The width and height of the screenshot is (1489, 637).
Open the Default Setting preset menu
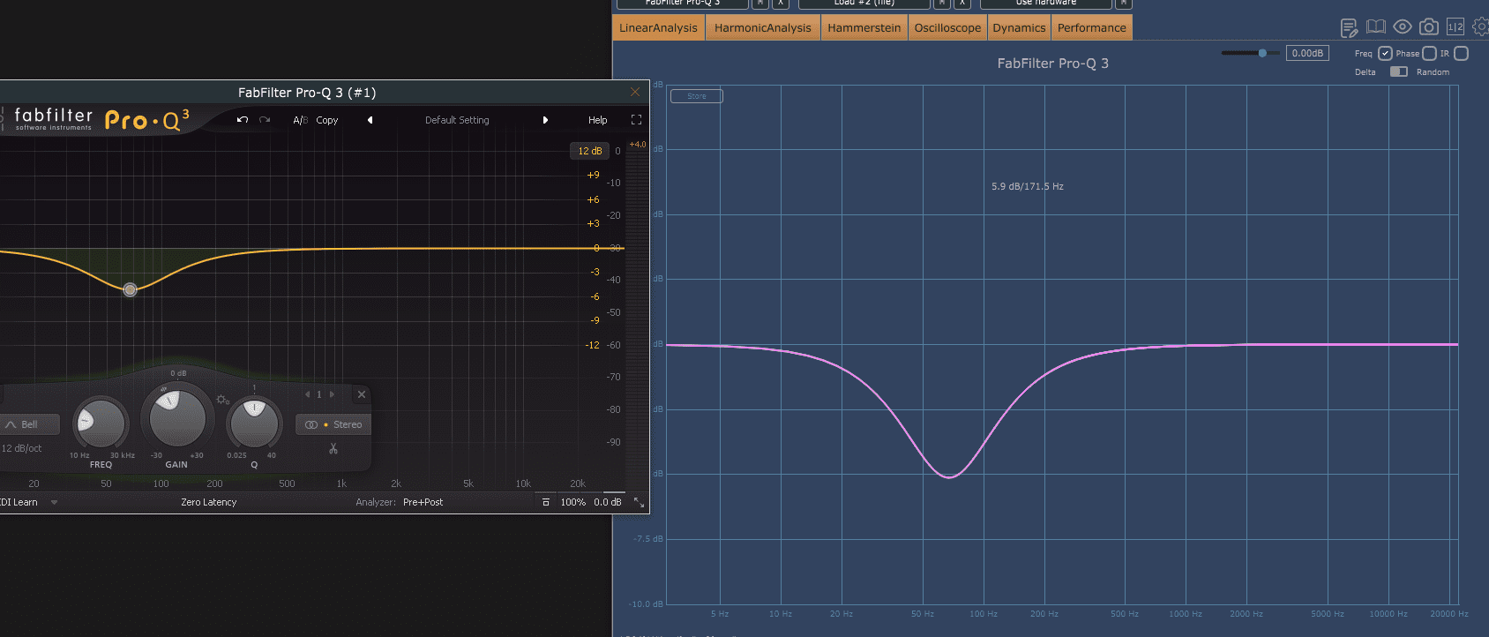457,120
